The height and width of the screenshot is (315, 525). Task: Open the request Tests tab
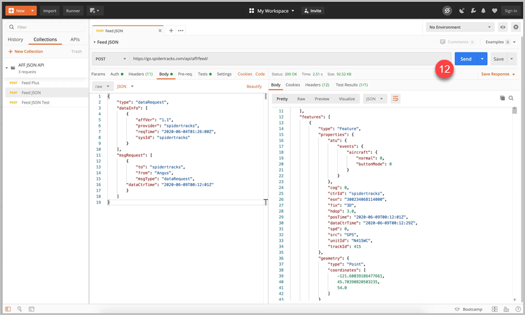[x=205, y=74]
